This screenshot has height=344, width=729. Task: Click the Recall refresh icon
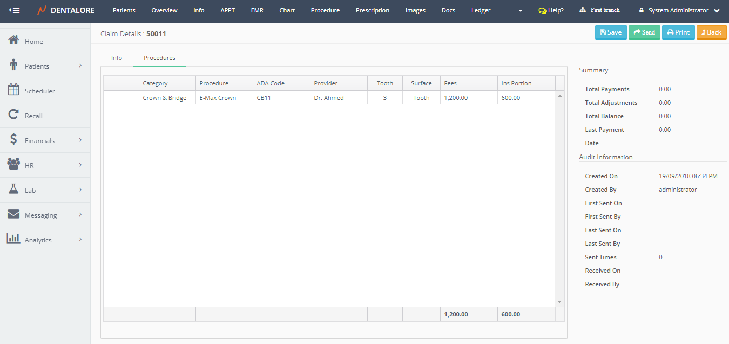click(x=14, y=115)
